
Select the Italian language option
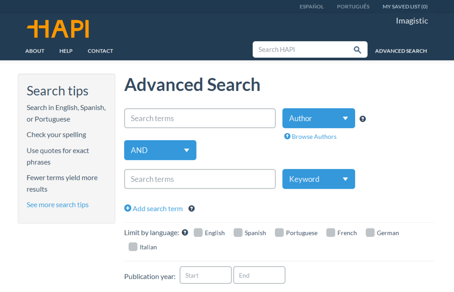coord(133,247)
